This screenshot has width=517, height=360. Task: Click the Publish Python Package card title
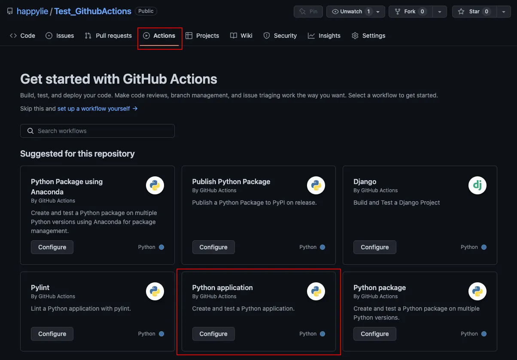pos(231,182)
